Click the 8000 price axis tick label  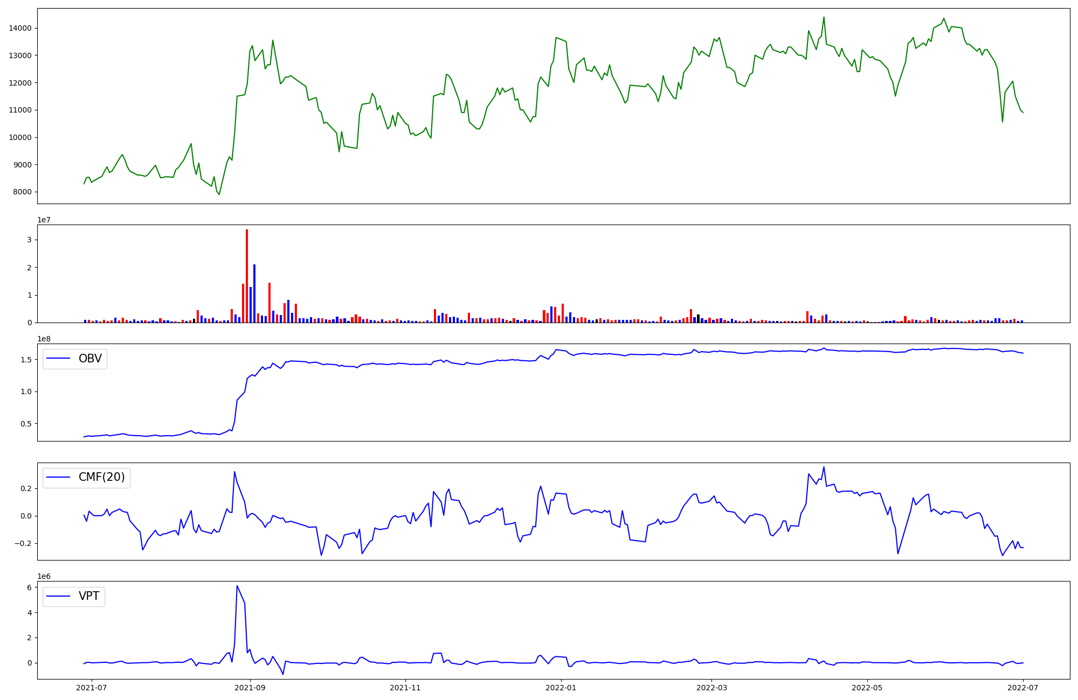[22, 192]
